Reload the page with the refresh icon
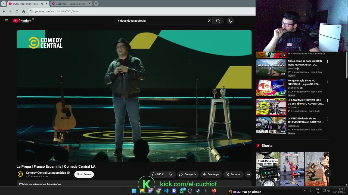 (x=17, y=11)
